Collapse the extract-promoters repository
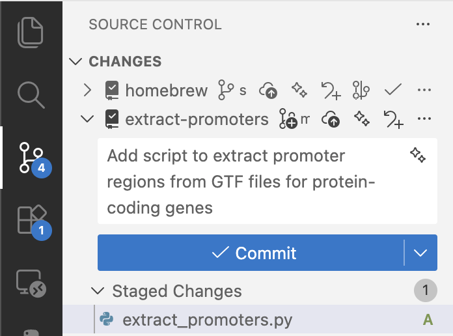Image resolution: width=453 pixels, height=336 pixels. click(87, 120)
